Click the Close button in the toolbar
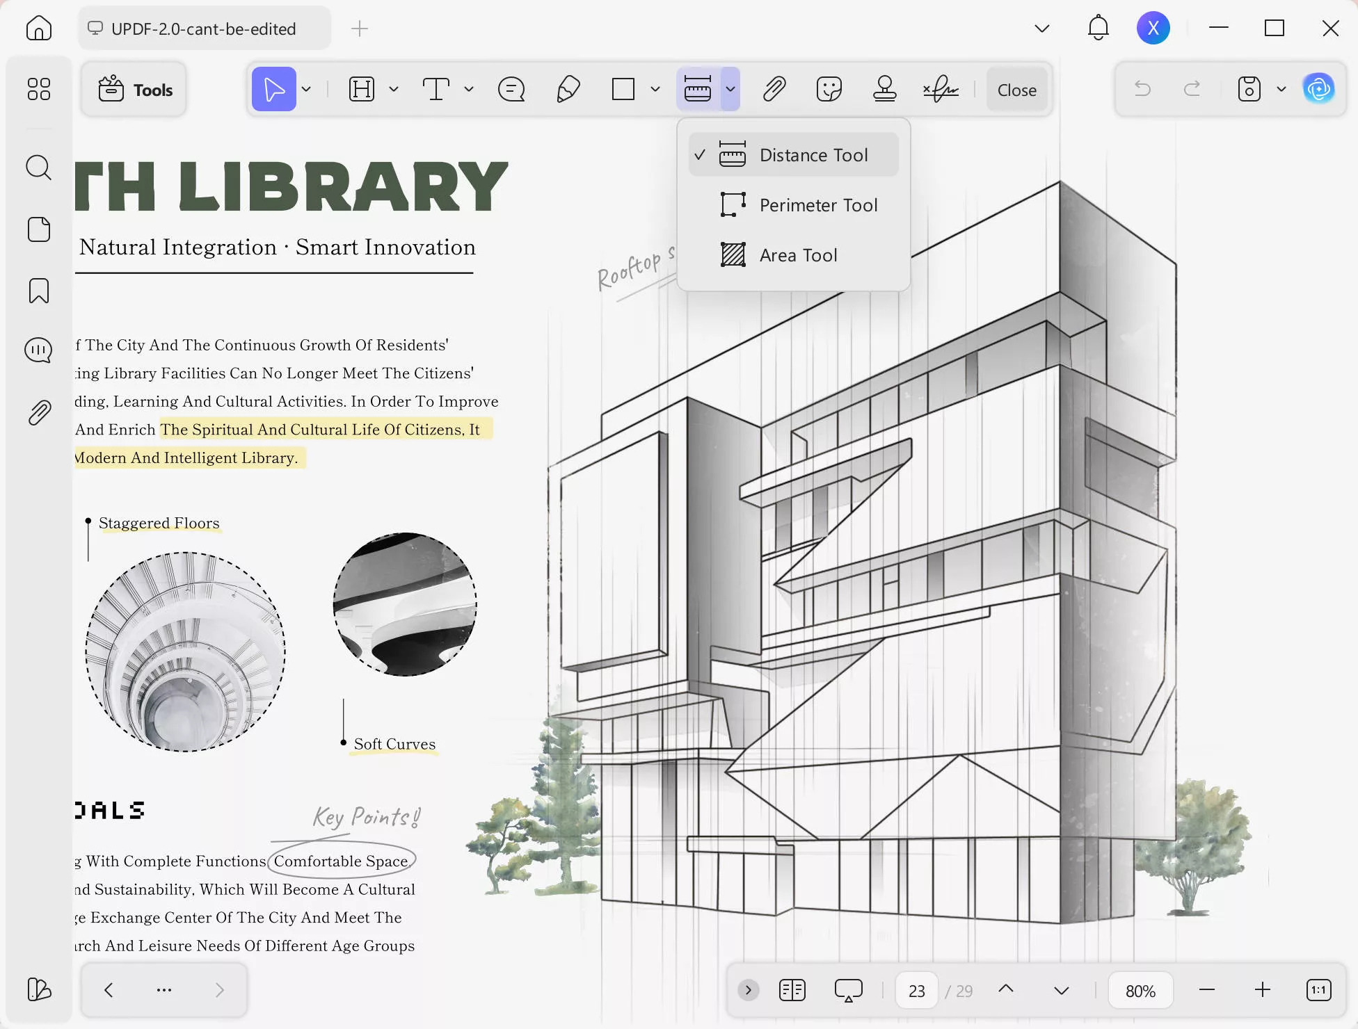The width and height of the screenshot is (1358, 1029). point(1016,90)
